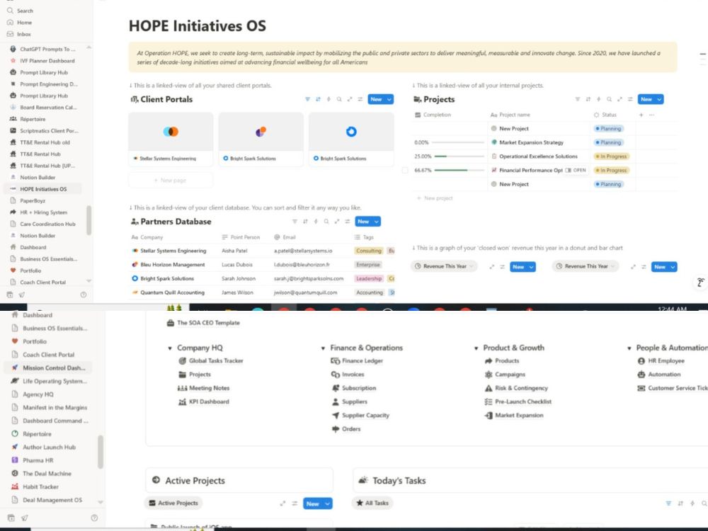This screenshot has height=531, width=708.
Task: Collapse the Product & Growth toggle
Action: coord(476,348)
